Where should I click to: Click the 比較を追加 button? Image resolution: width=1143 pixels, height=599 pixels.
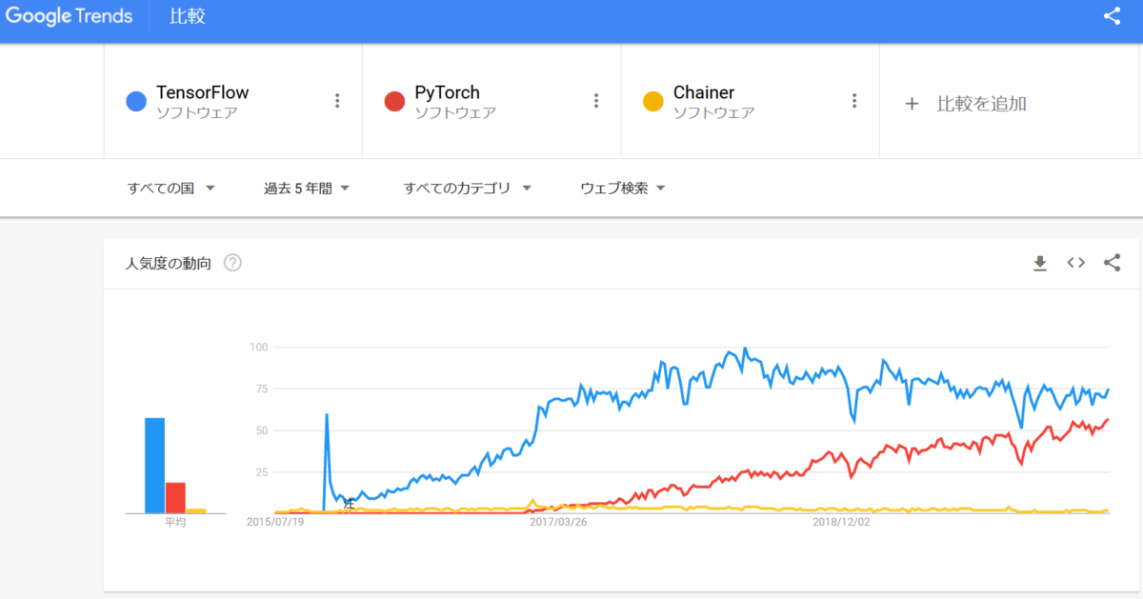[966, 103]
